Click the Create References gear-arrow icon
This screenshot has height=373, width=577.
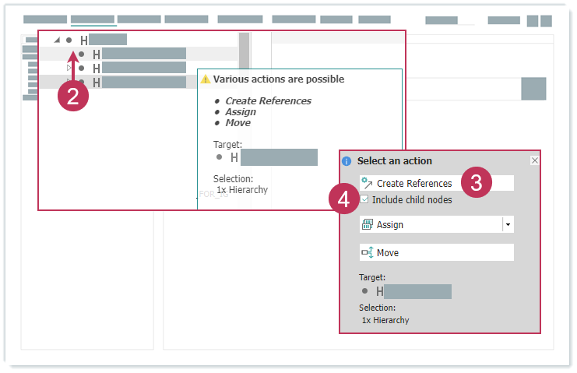click(368, 183)
